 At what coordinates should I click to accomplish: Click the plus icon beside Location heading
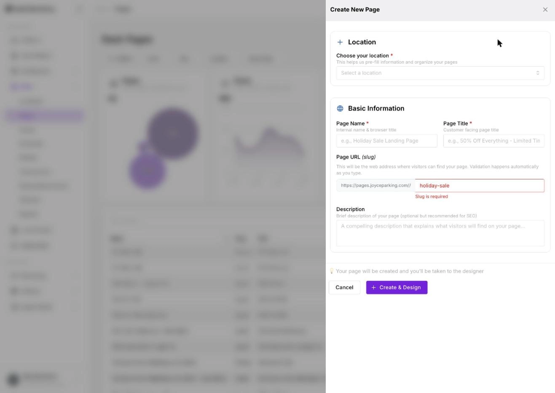point(340,42)
